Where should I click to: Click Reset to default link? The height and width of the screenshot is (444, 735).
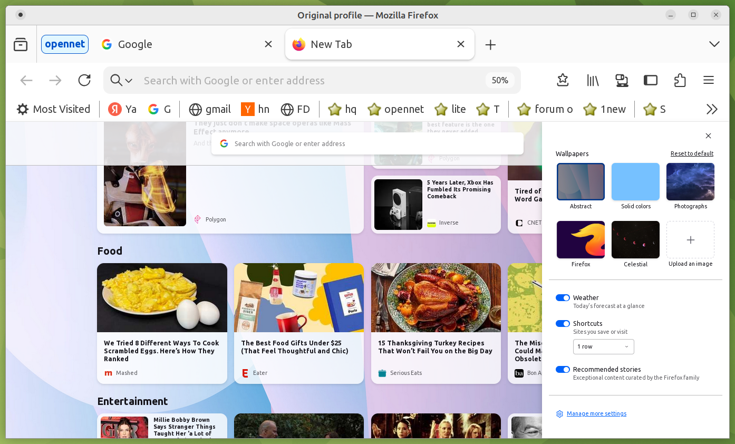[692, 154]
